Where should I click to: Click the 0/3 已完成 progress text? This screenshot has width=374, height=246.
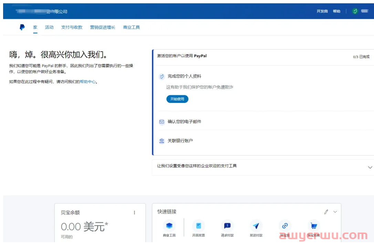pyautogui.click(x=361, y=57)
